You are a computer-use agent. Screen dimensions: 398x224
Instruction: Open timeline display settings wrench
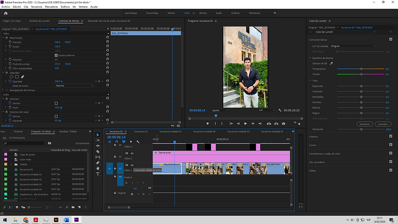click(x=138, y=142)
